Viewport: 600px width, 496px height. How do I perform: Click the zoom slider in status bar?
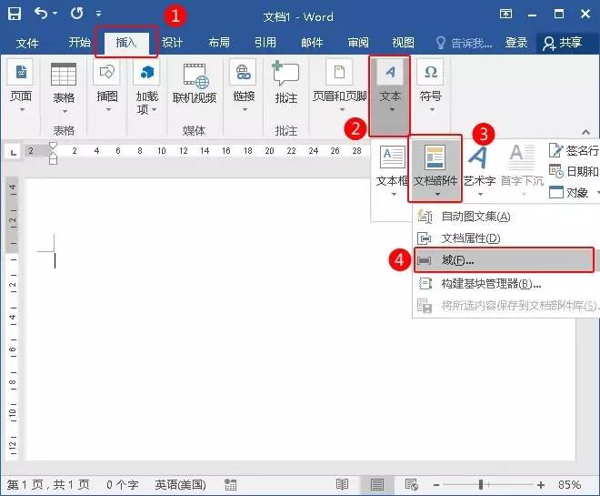[x=481, y=485]
